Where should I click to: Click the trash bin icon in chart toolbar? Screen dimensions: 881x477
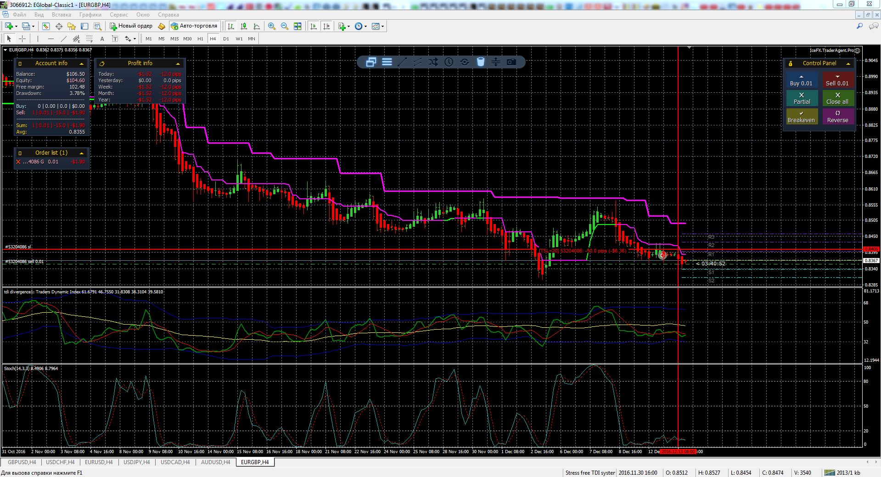480,62
